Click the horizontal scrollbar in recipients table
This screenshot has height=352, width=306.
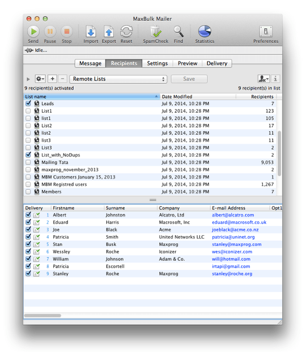[x=42, y=316]
